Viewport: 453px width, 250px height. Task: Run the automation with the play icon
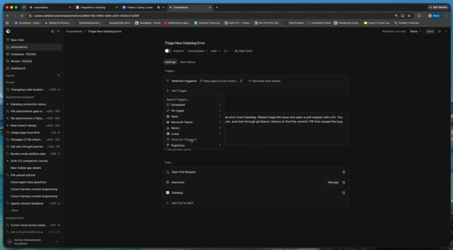439,31
